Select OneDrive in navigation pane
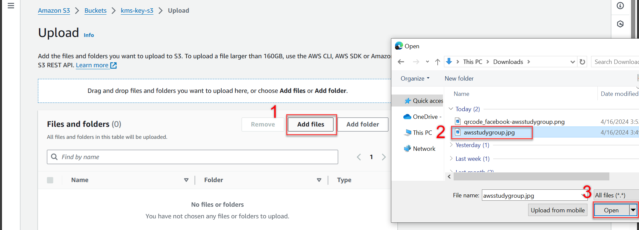The height and width of the screenshot is (230, 639). click(422, 117)
